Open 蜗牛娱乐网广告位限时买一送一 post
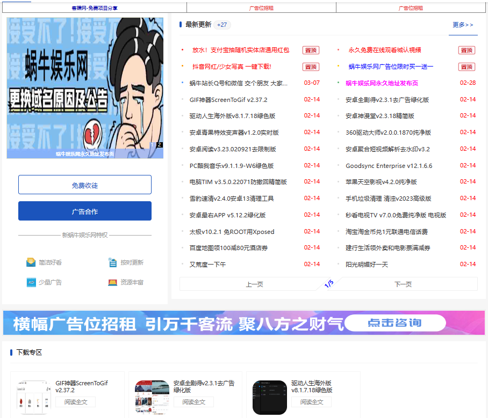 click(x=391, y=67)
